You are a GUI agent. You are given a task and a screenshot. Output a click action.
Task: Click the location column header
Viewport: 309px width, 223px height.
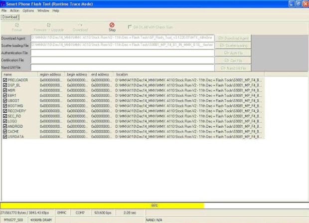point(189,74)
